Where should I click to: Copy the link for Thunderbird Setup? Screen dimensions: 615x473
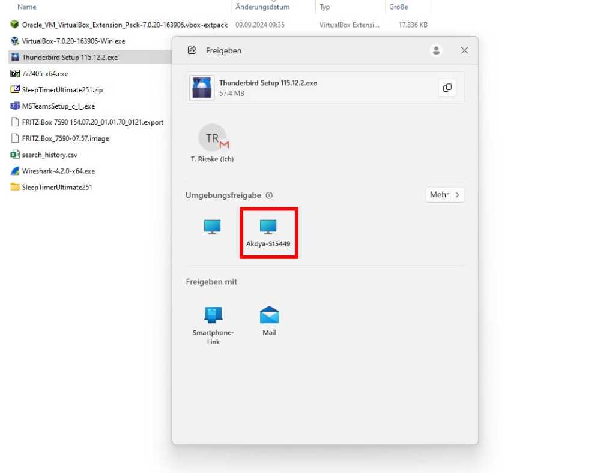(447, 88)
